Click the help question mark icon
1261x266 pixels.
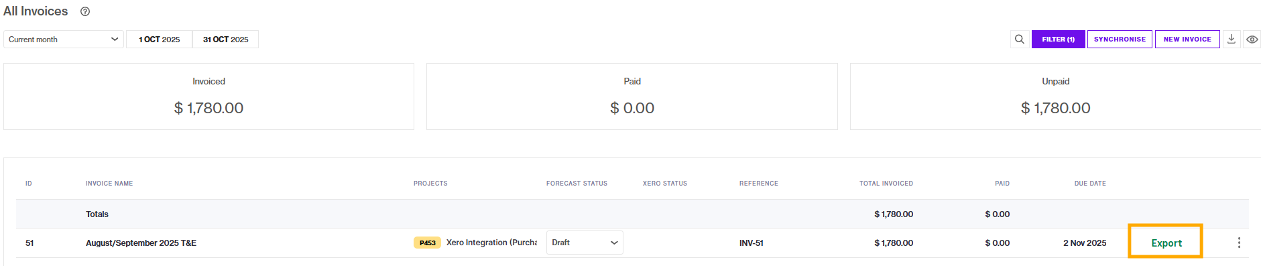pyautogui.click(x=85, y=11)
